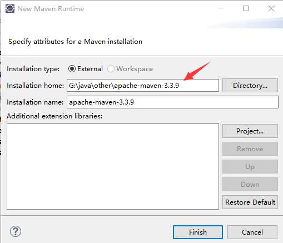Click the Up button
Viewport: 283px width, 243px height.
pos(250,167)
